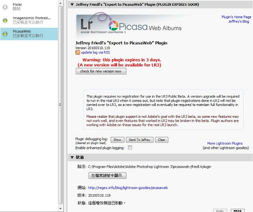Click Send To Jeffrey button
Screen dimensions: 253x212
140,140
